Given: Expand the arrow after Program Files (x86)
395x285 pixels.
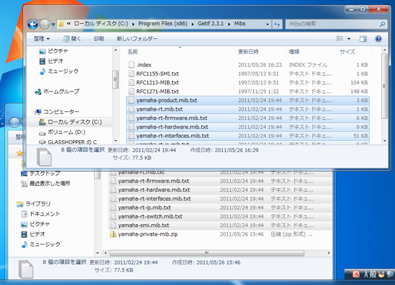Looking at the screenshot, I should 192,24.
